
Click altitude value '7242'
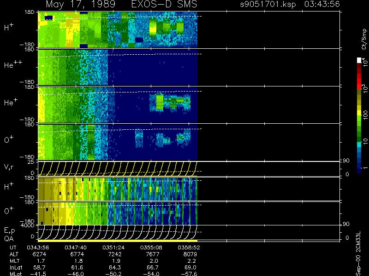[x=114, y=254]
